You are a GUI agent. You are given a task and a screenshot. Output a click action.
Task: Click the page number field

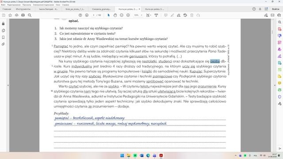[93, 15]
